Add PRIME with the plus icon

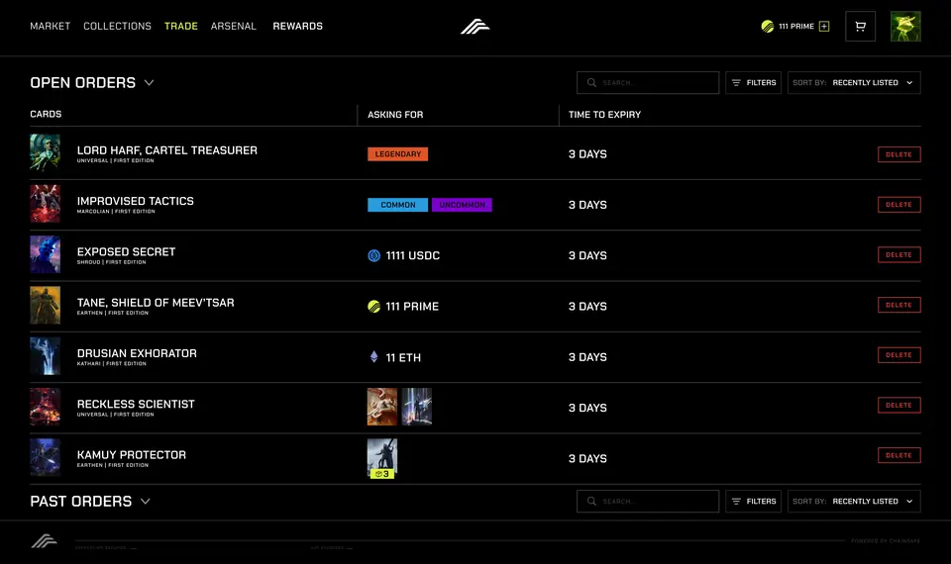coord(823,26)
